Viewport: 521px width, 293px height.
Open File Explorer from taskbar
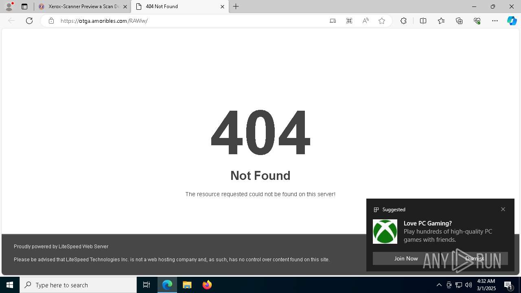tap(187, 285)
